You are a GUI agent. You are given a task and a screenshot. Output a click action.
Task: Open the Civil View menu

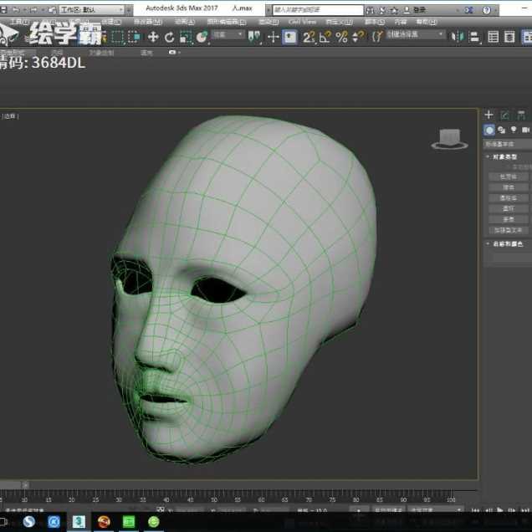tap(302, 22)
